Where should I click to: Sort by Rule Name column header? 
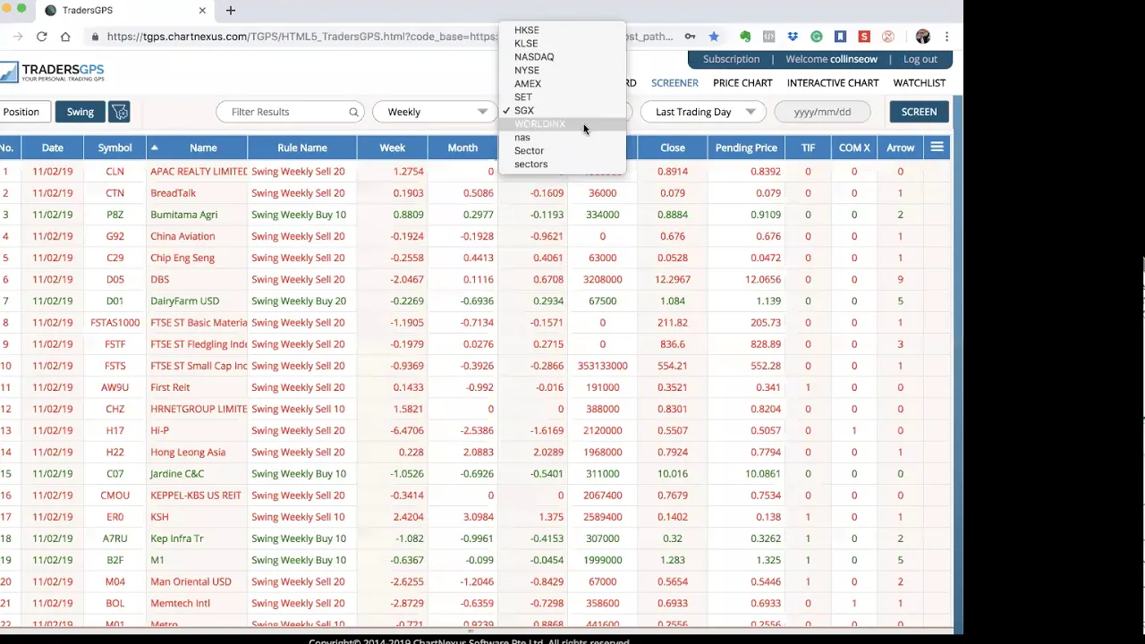click(302, 148)
